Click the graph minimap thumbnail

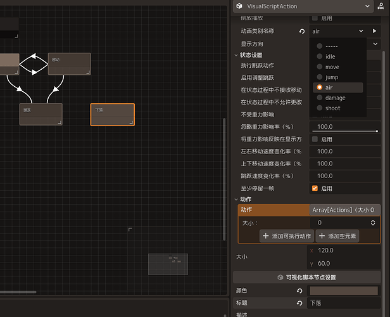click(168, 264)
